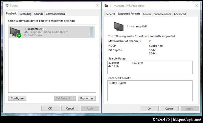Click Apply in the Sound window
Viewport: 203px width, 123px height.
click(90, 108)
